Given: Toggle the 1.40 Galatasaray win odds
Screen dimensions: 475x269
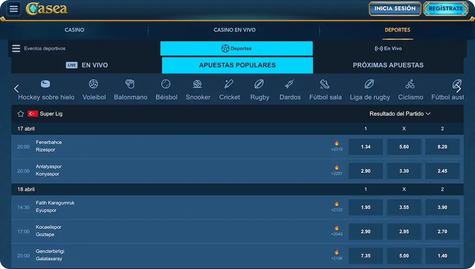Looking at the screenshot, I should click(x=442, y=256).
